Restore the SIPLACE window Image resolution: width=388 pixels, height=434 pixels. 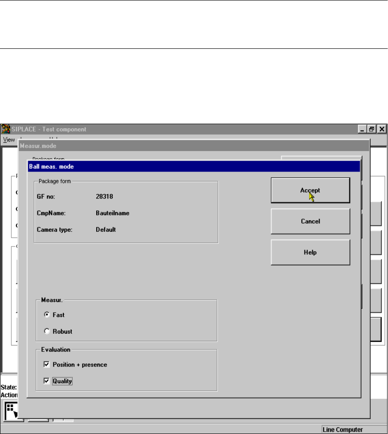click(x=372, y=129)
